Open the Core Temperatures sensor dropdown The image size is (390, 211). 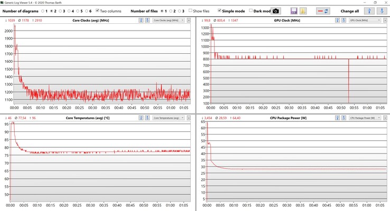coord(169,118)
